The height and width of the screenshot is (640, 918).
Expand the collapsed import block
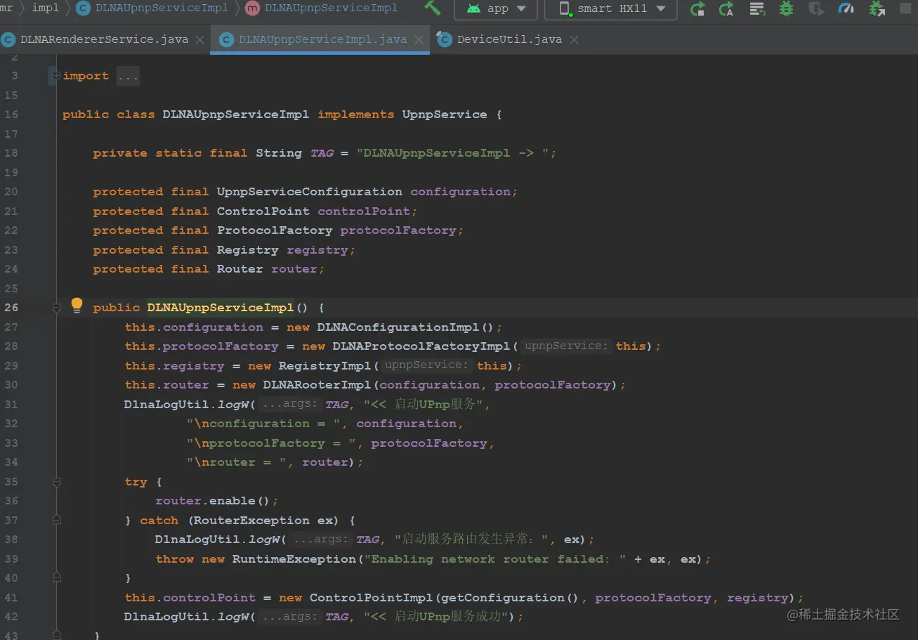pos(56,76)
